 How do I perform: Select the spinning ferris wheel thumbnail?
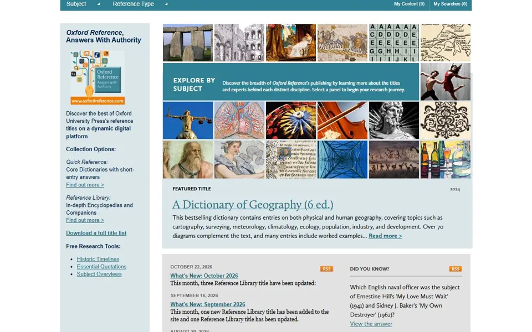coord(291,120)
